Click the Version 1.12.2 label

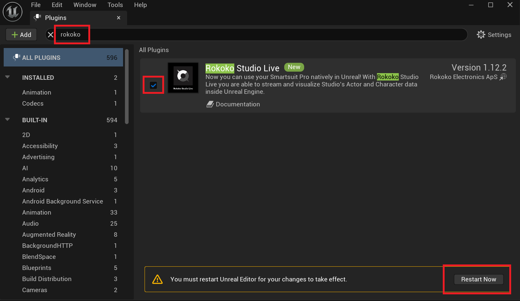479,68
